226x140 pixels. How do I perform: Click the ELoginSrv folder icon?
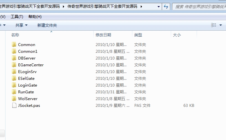(x=14, y=72)
